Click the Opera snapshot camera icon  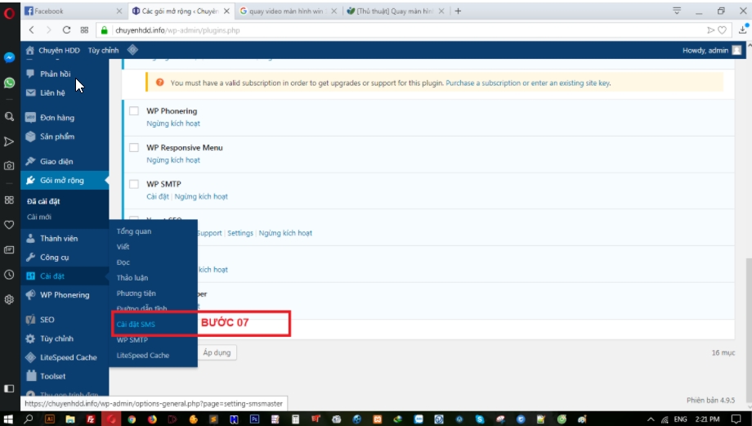pyautogui.click(x=9, y=165)
